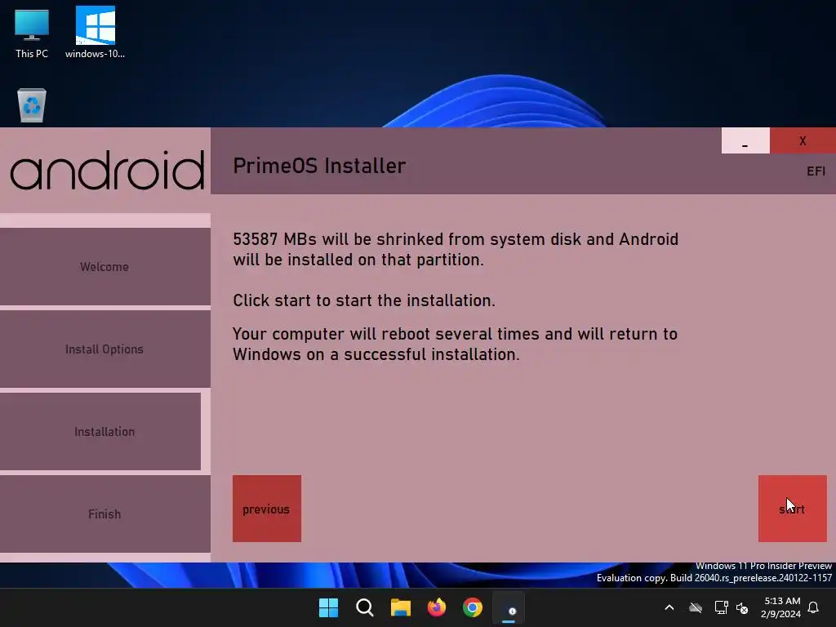Image resolution: width=836 pixels, height=627 pixels.
Task: Select the Welcome step in sidebar
Action: [x=105, y=267]
